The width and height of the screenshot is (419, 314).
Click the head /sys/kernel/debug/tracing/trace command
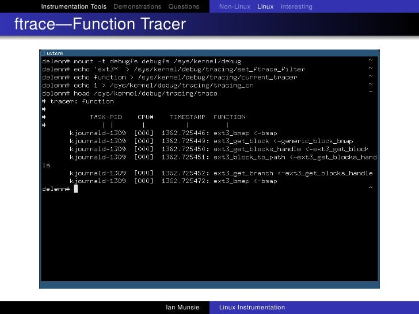click(129, 93)
